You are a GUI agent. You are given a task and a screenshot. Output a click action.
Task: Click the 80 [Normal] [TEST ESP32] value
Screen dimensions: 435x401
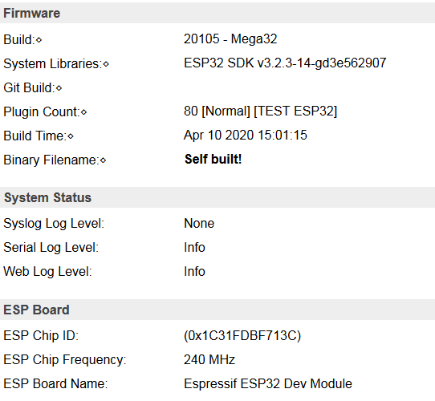pyautogui.click(x=260, y=111)
